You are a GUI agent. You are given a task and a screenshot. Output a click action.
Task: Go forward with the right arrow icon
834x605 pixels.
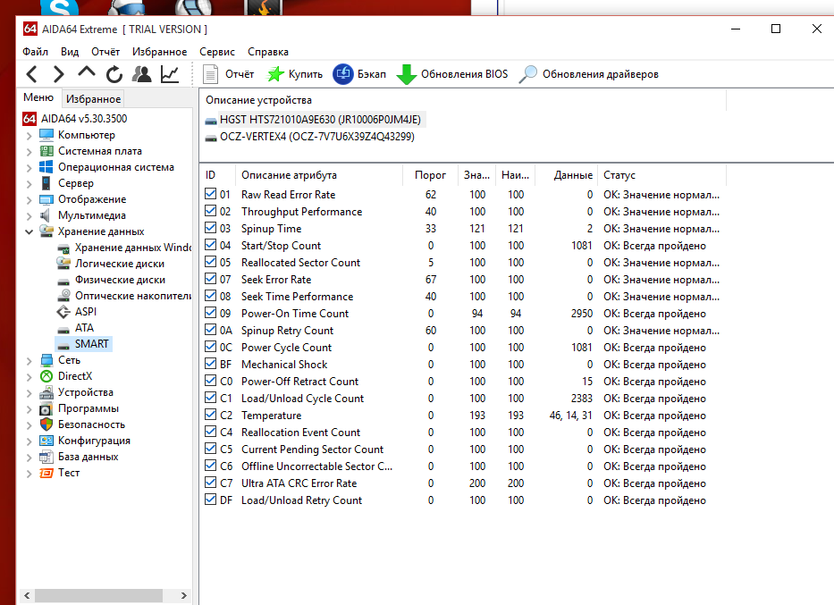tap(58, 74)
